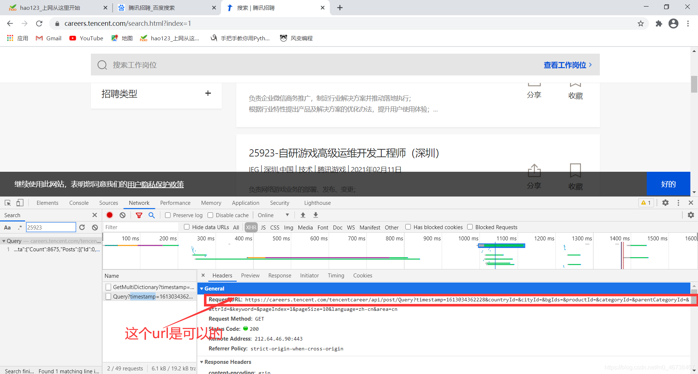Click the 查看工作岗位 link

pyautogui.click(x=568, y=65)
